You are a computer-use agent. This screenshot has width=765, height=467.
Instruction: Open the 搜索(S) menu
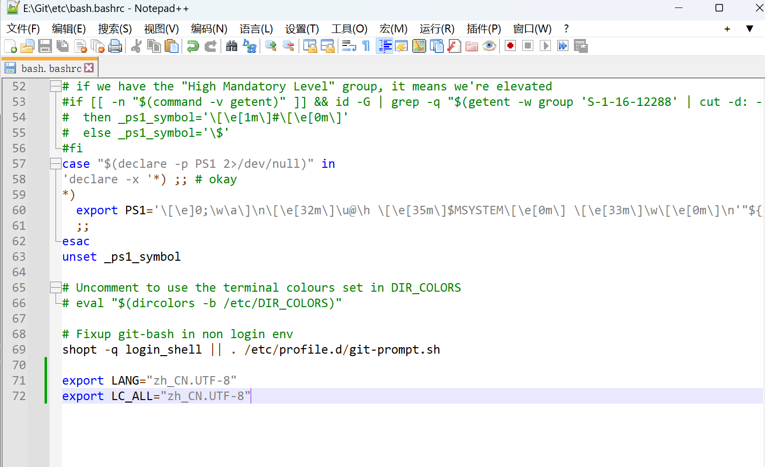click(115, 29)
